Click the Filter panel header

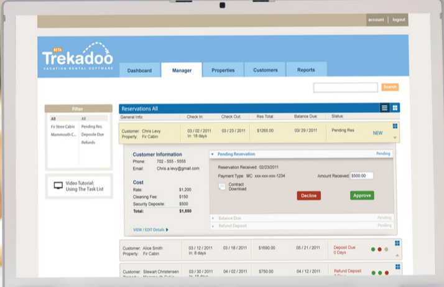coord(78,108)
